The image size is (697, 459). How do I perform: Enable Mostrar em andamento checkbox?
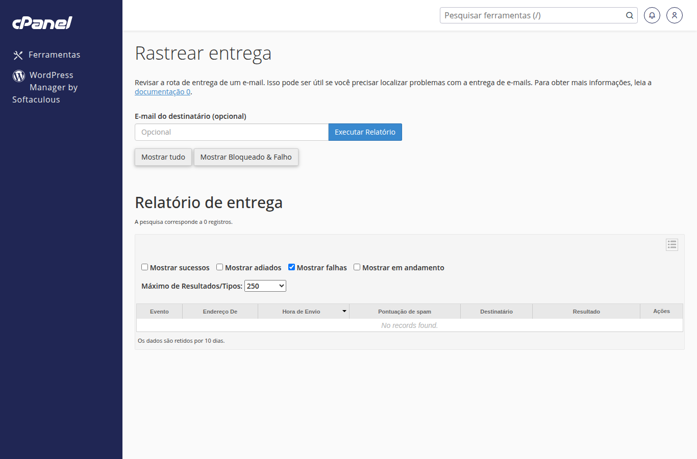(x=357, y=267)
